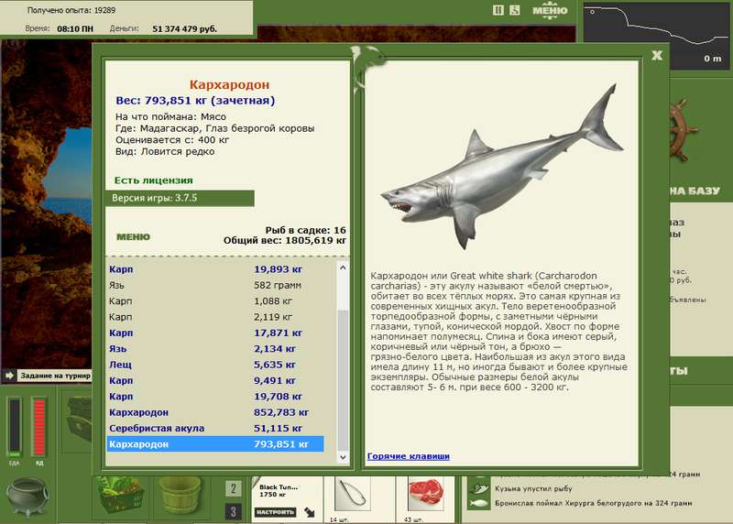The height and width of the screenshot is (524, 733).
Task: Click the tournament task arrow icon
Action: (9, 376)
